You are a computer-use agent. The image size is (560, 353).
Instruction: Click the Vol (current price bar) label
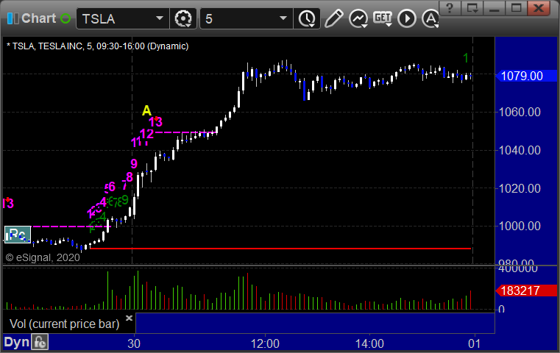[64, 324]
